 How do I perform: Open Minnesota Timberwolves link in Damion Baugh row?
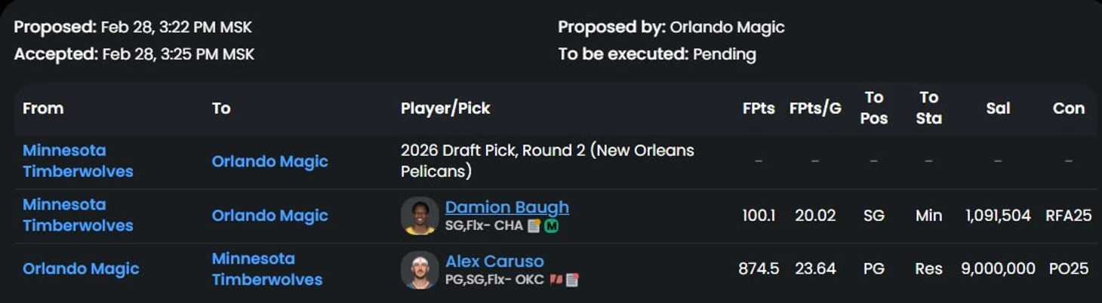tap(78, 215)
